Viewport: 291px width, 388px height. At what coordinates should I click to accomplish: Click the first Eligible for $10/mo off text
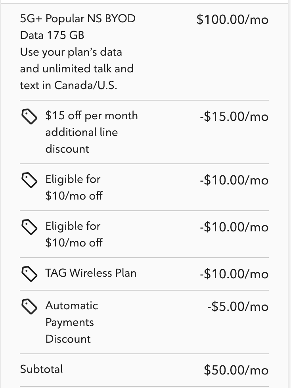(x=74, y=187)
